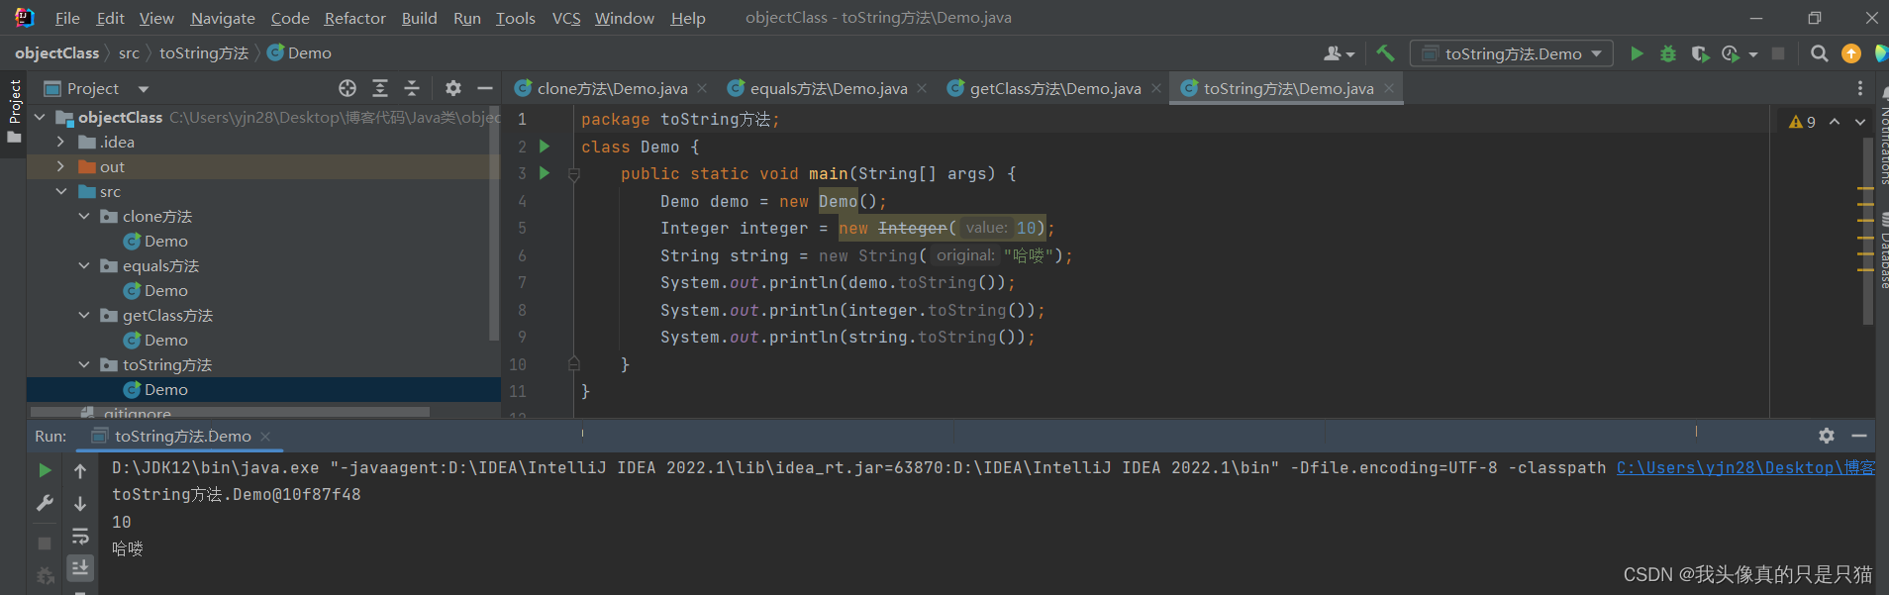Start debugging with the bug icon
Image resolution: width=1889 pixels, height=595 pixels.
pos(1668,53)
